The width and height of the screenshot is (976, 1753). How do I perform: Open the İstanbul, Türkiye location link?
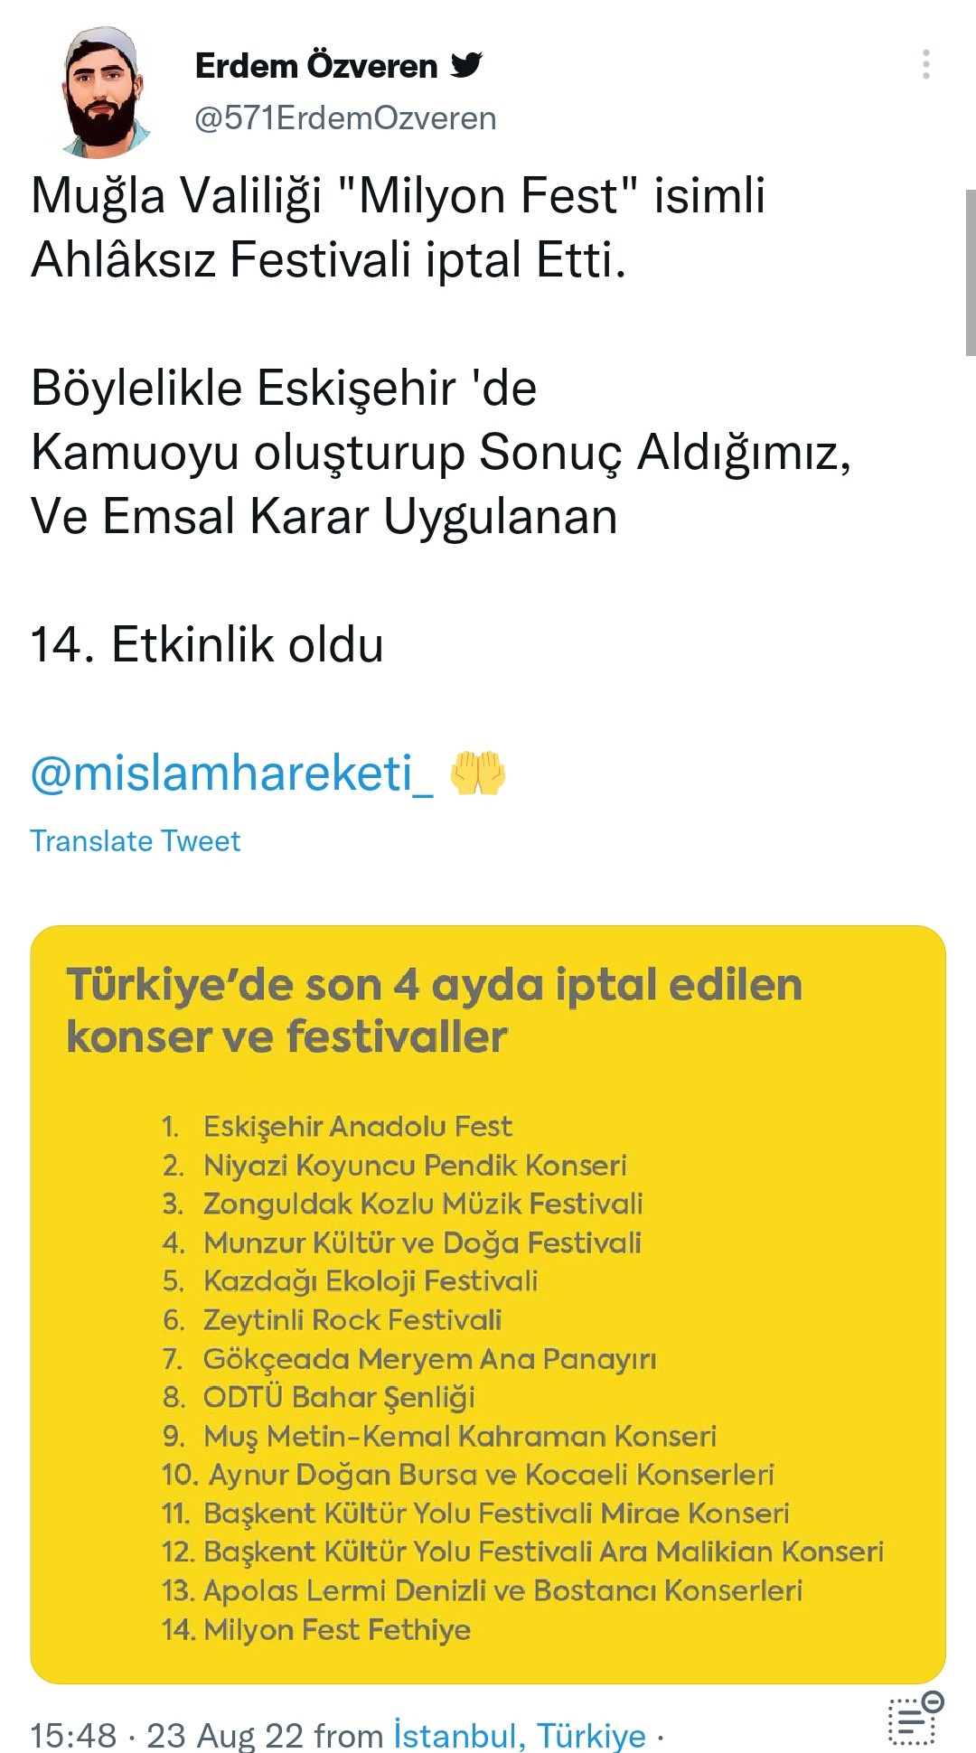520,1735
